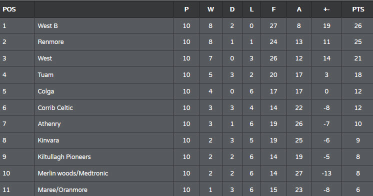Click the West team in third place
This screenshot has width=373, height=196.
click(x=44, y=58)
